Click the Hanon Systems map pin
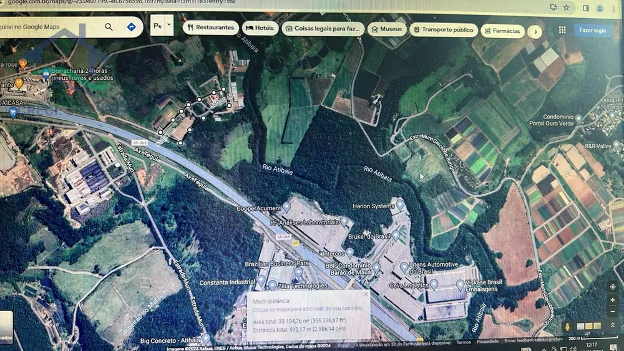 400,204
